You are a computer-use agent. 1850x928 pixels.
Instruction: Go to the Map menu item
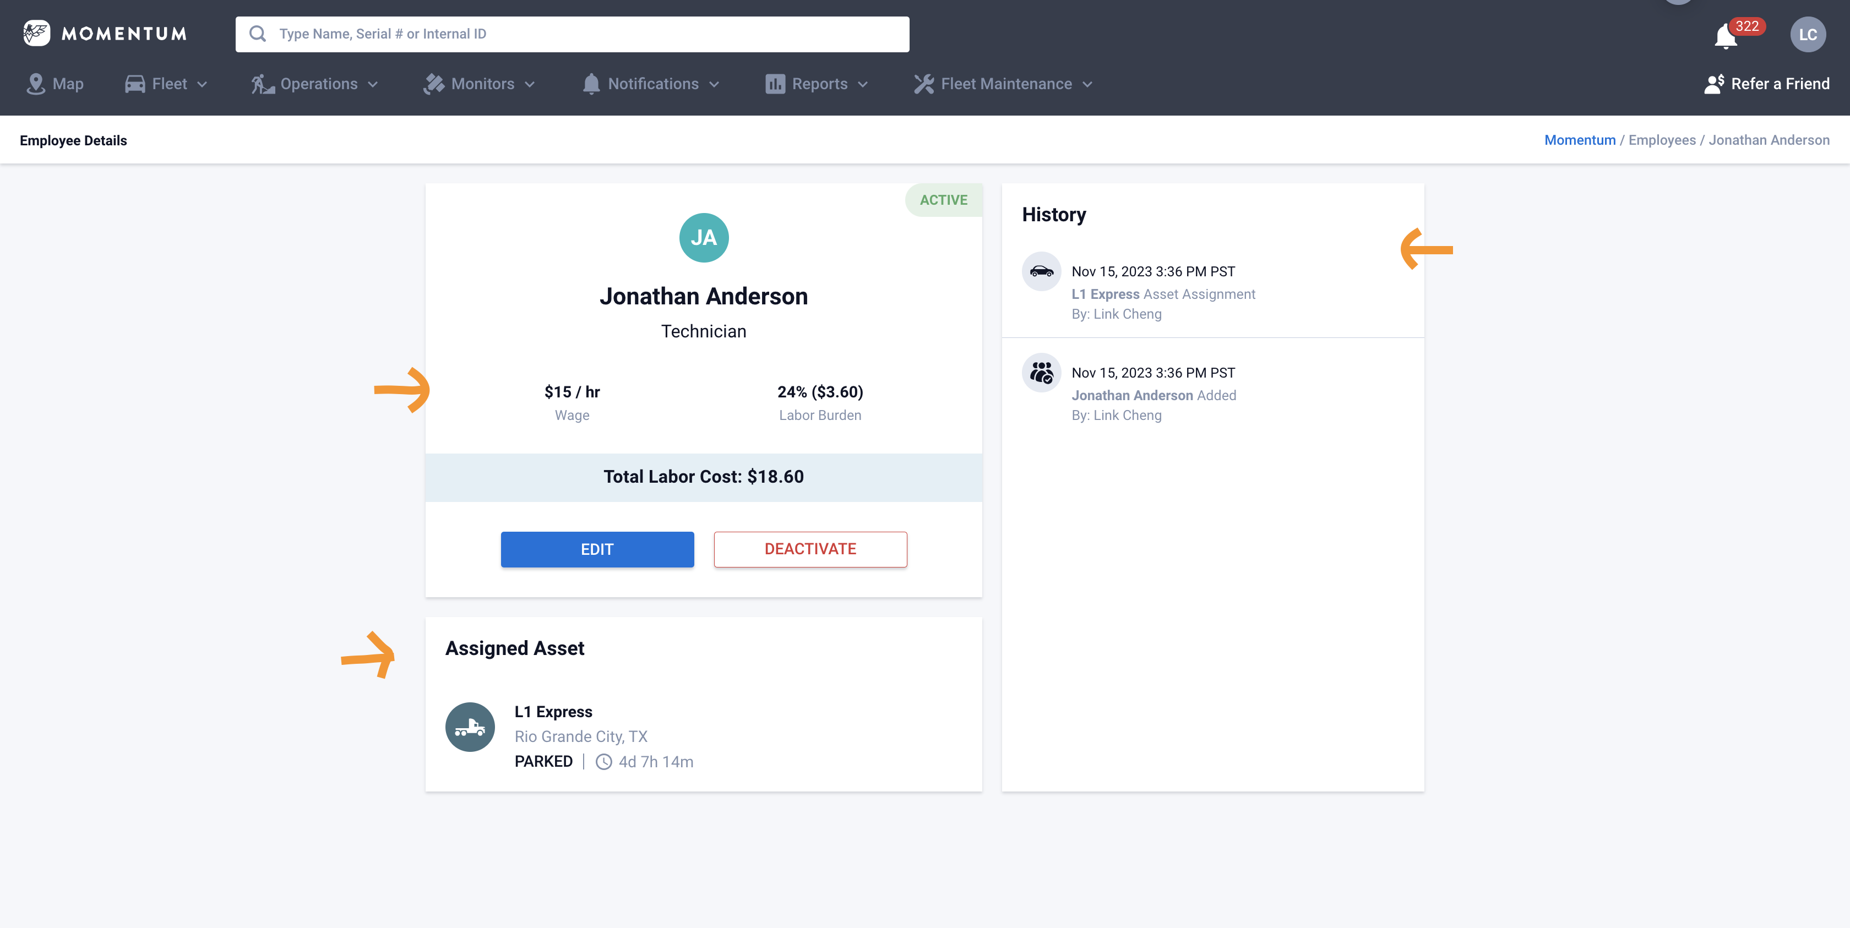55,84
